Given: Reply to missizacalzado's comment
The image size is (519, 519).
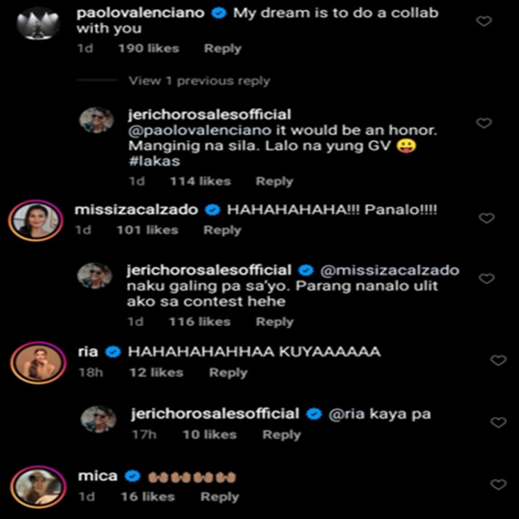Looking at the screenshot, I should (x=221, y=230).
